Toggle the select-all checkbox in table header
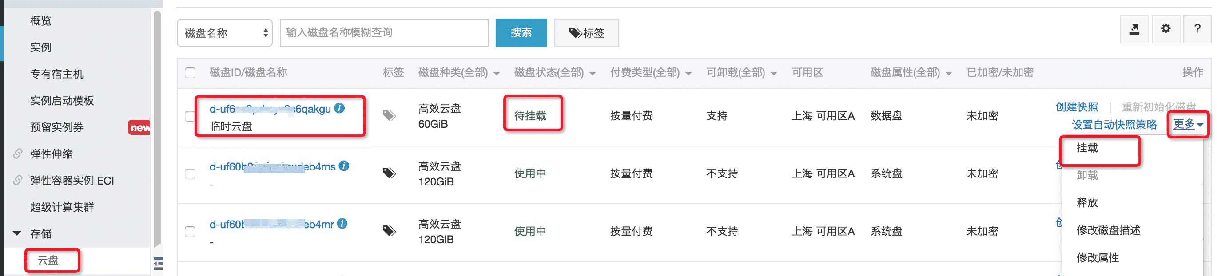Viewport: 1217px width, 276px height. coord(190,73)
